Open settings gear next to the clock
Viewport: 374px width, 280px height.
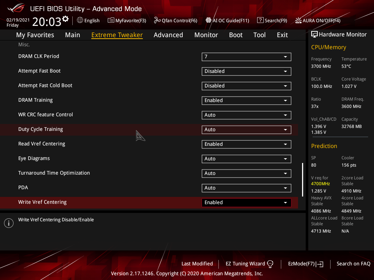(65, 19)
